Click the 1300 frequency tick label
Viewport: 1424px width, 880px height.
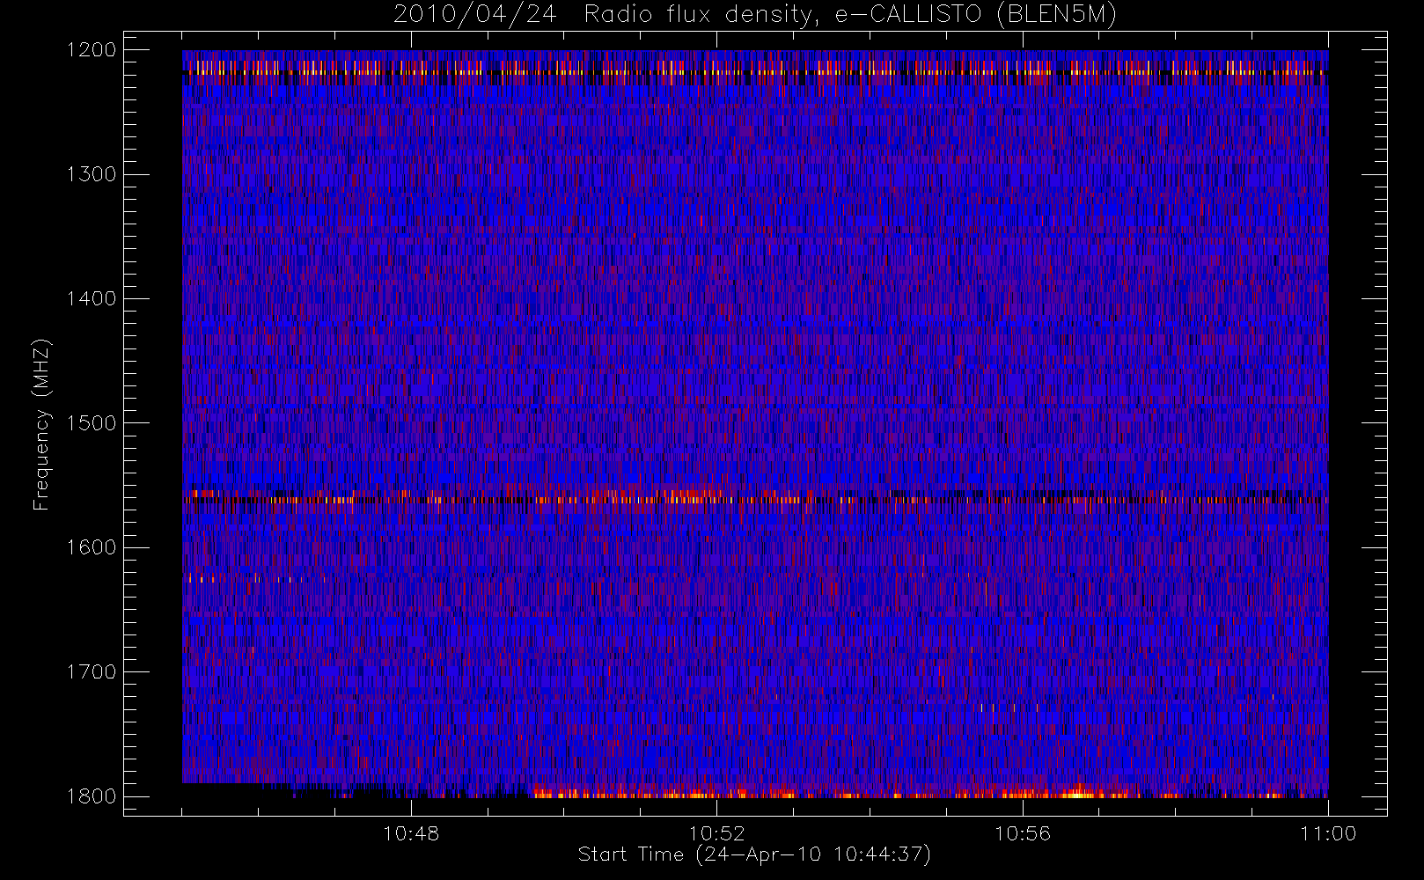[x=92, y=174]
